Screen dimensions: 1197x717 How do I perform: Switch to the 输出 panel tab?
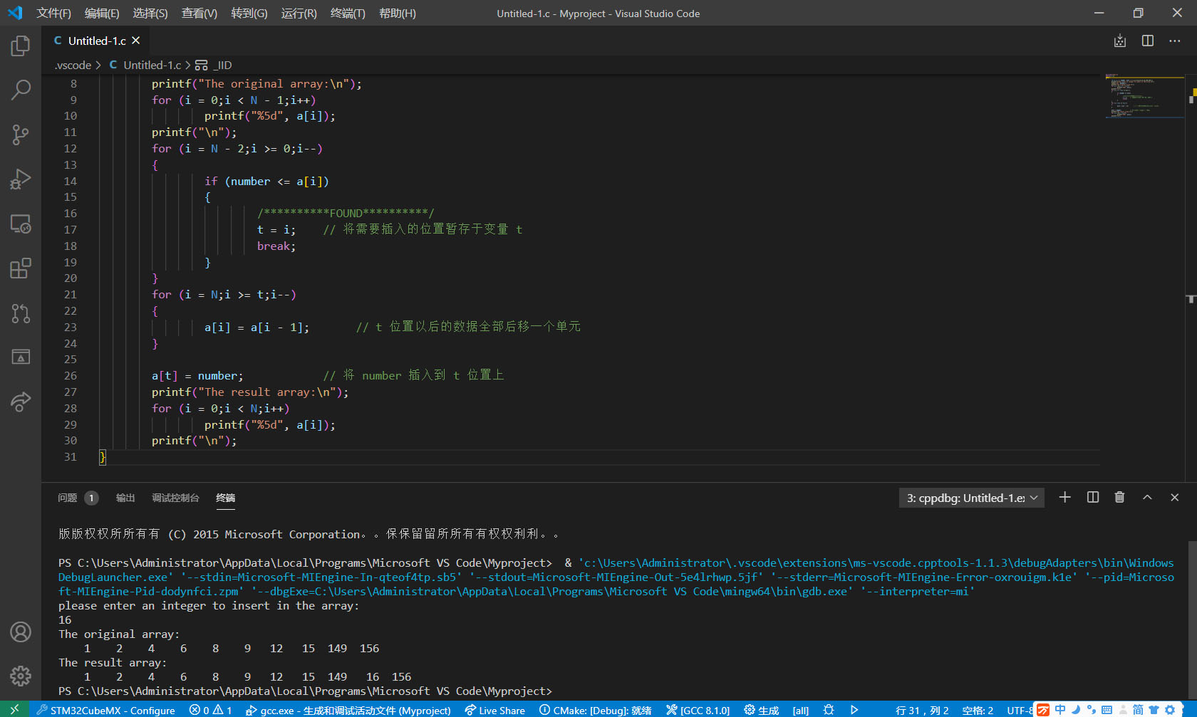click(125, 498)
